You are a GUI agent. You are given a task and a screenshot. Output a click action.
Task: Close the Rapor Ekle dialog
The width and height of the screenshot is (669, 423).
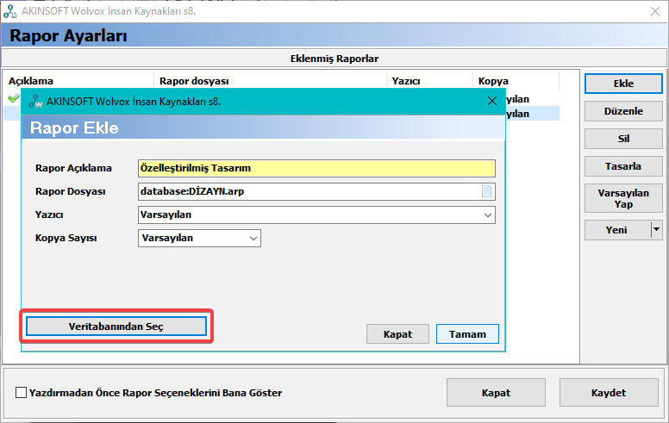tap(492, 101)
